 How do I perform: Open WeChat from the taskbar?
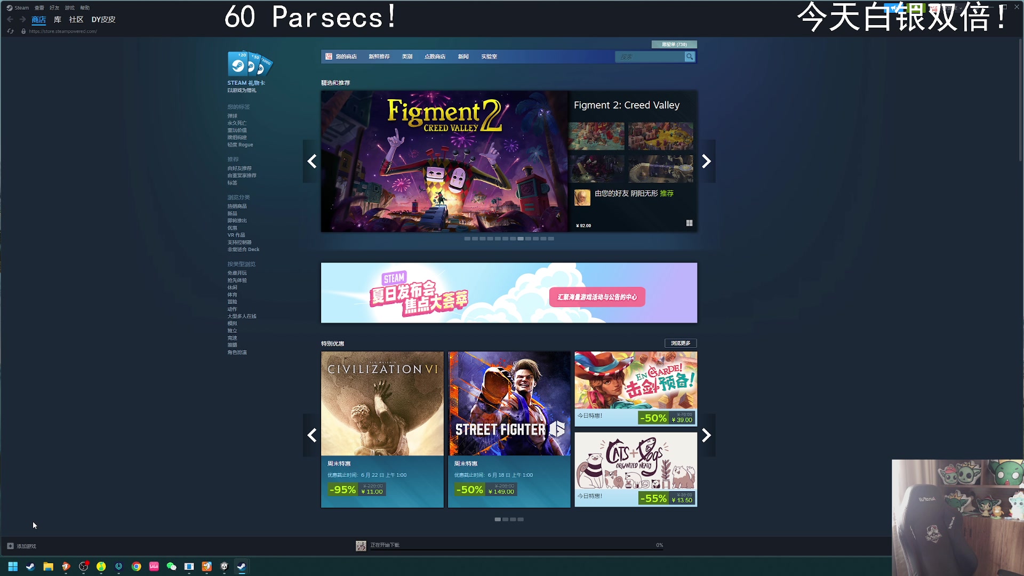click(x=171, y=566)
